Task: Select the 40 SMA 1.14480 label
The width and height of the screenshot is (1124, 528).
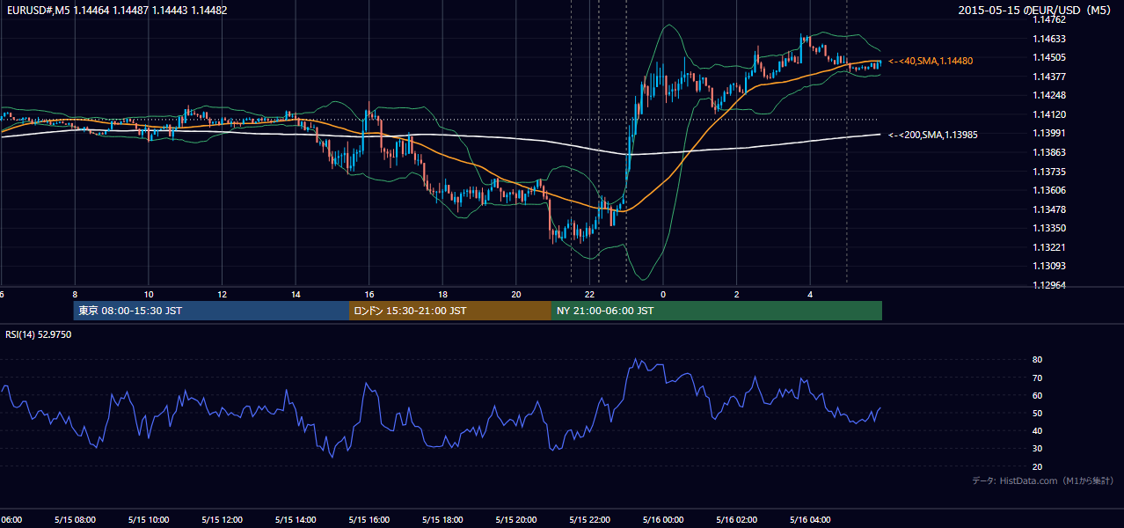Action: click(931, 61)
